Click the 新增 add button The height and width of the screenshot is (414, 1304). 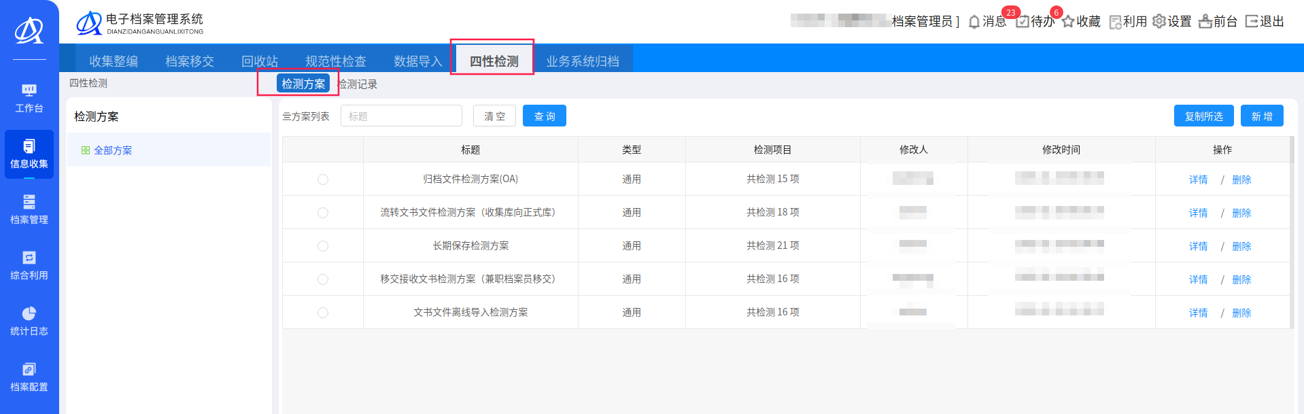(x=1261, y=116)
